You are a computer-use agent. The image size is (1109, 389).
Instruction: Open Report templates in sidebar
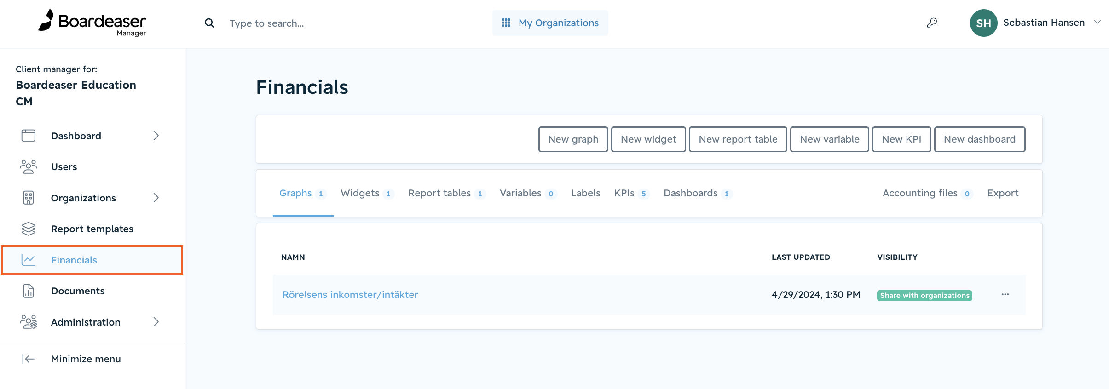coord(92,229)
